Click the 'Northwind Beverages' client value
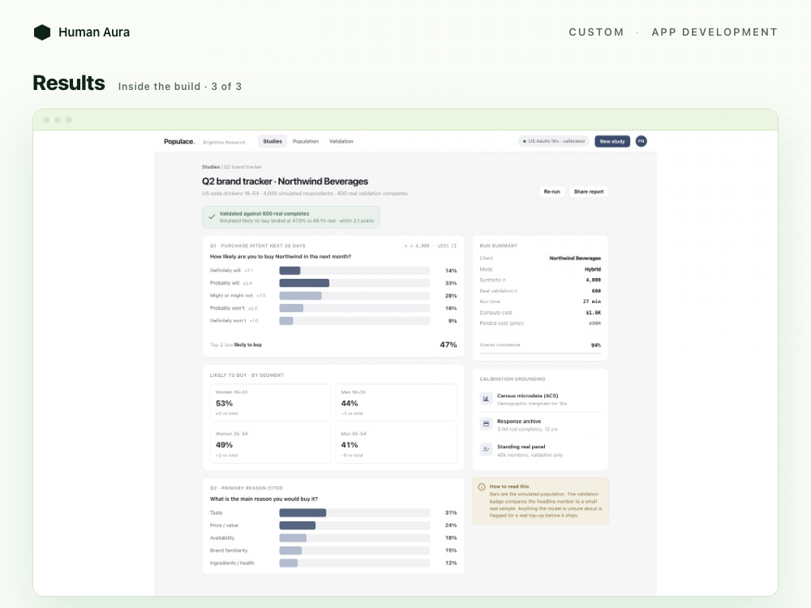 575,258
